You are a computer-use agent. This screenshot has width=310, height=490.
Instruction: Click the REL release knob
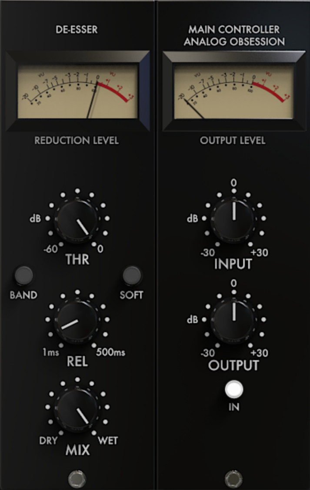[77, 322]
